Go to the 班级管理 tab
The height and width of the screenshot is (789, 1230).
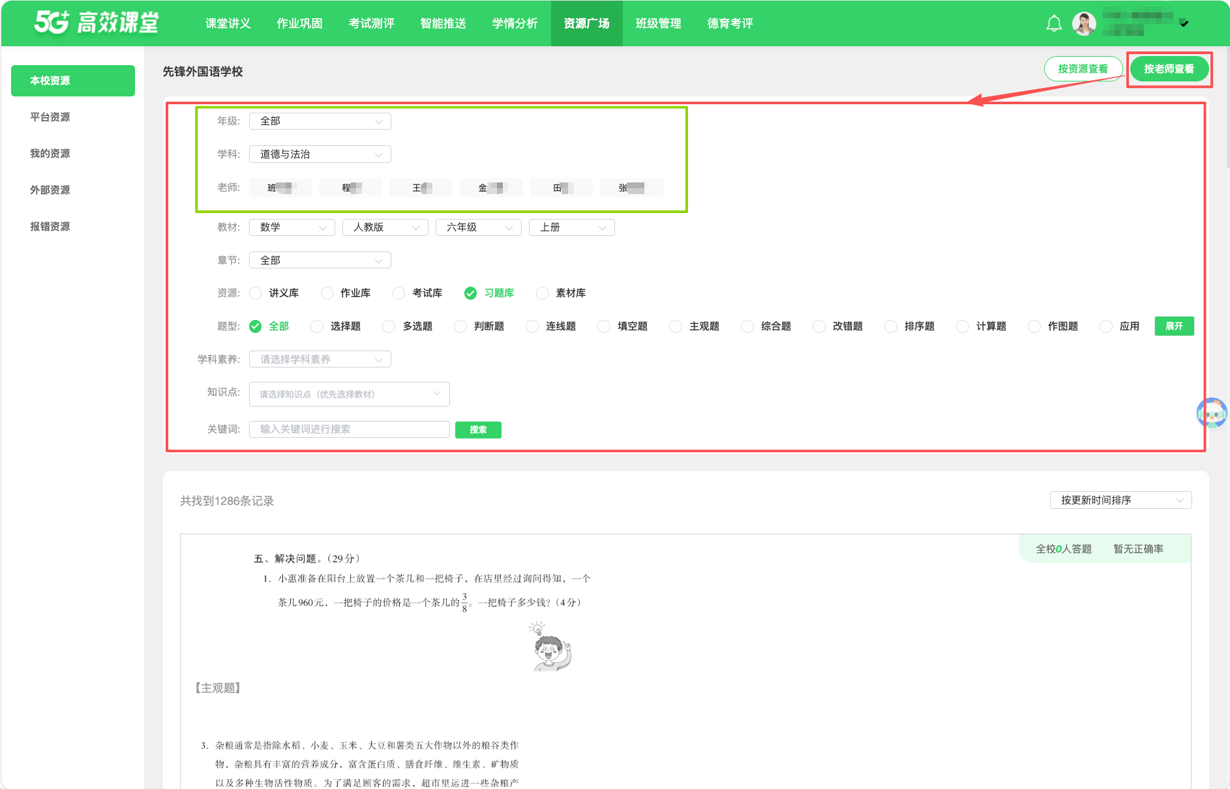659,23
